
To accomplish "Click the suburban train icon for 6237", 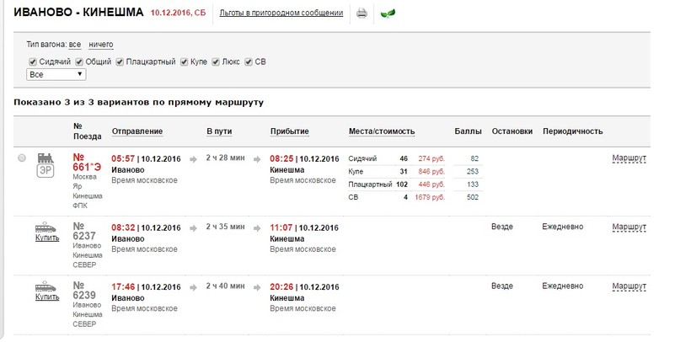I will (46, 226).
